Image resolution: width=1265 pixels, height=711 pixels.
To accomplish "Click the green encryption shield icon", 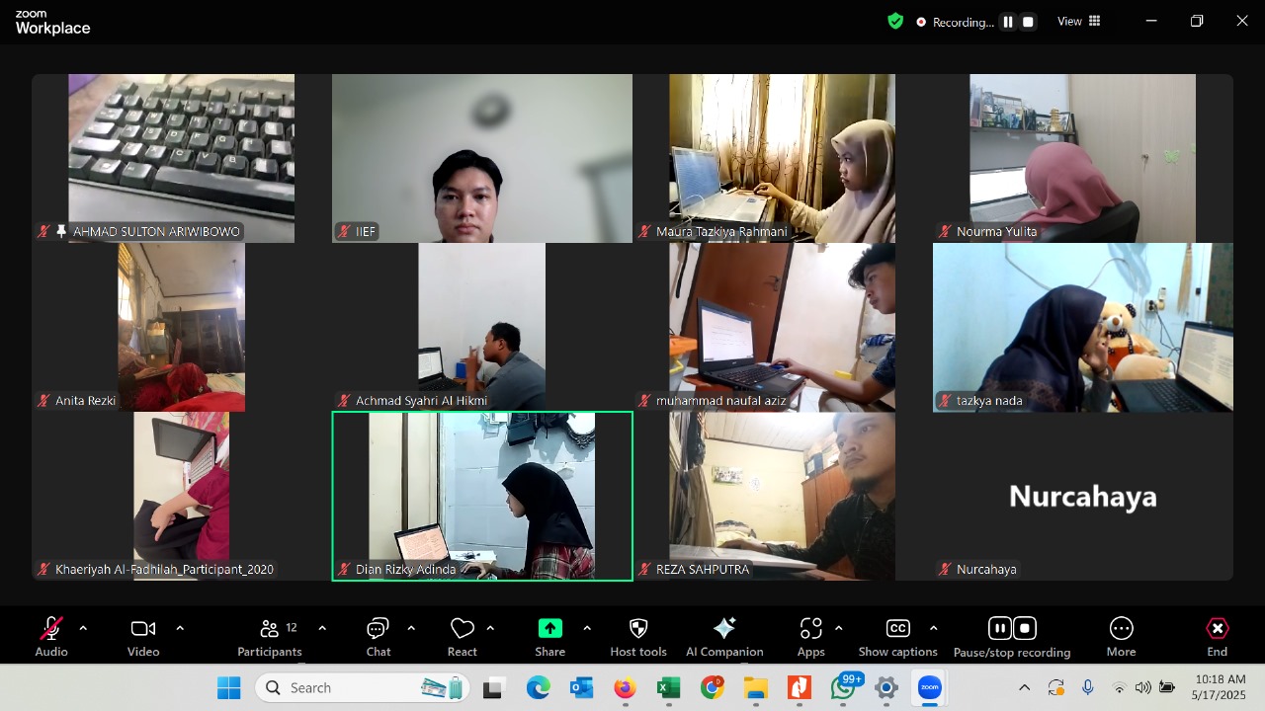I will pos(895,21).
